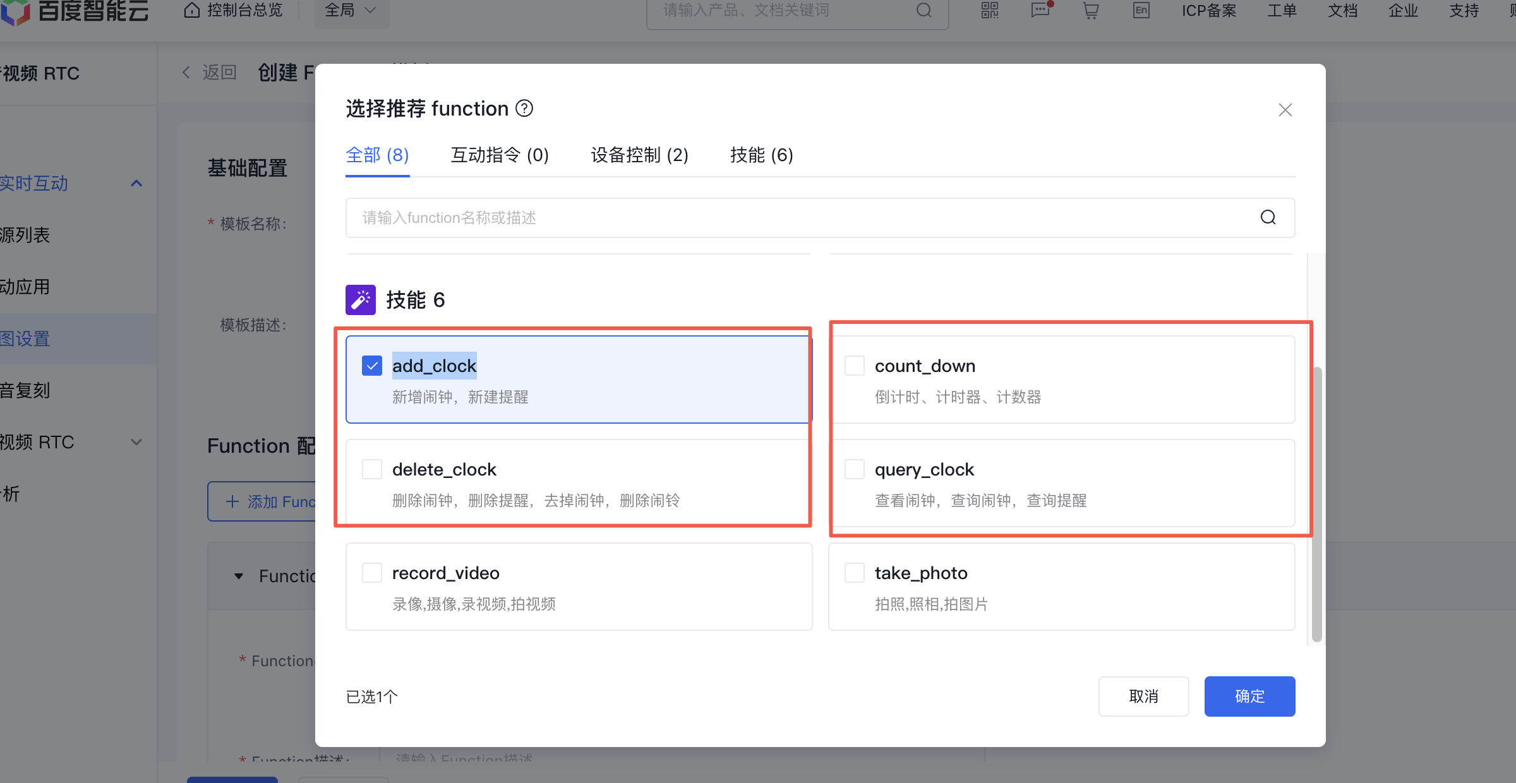The image size is (1516, 783).
Task: Enable the count_down checkbox
Action: 855,366
